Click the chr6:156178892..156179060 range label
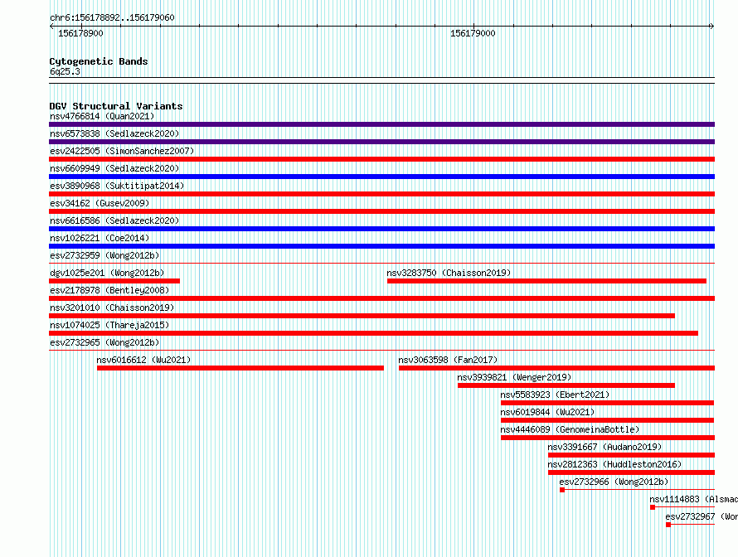 tap(112, 17)
